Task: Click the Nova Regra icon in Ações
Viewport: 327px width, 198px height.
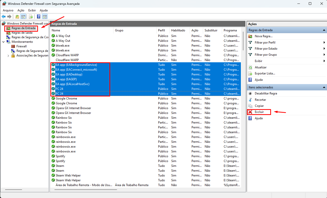Action: 250,36
